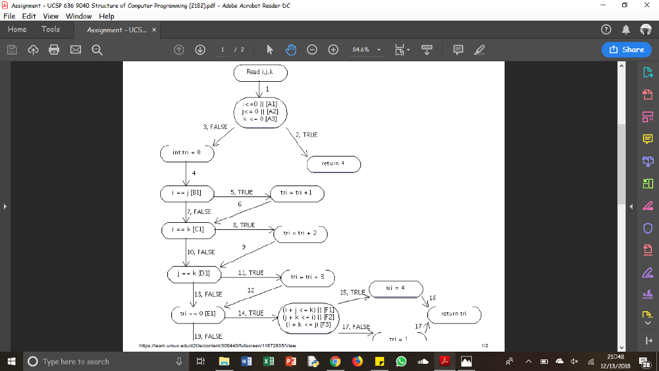This screenshot has width=659, height=371.
Task: Open the View menu
Action: [x=50, y=16]
